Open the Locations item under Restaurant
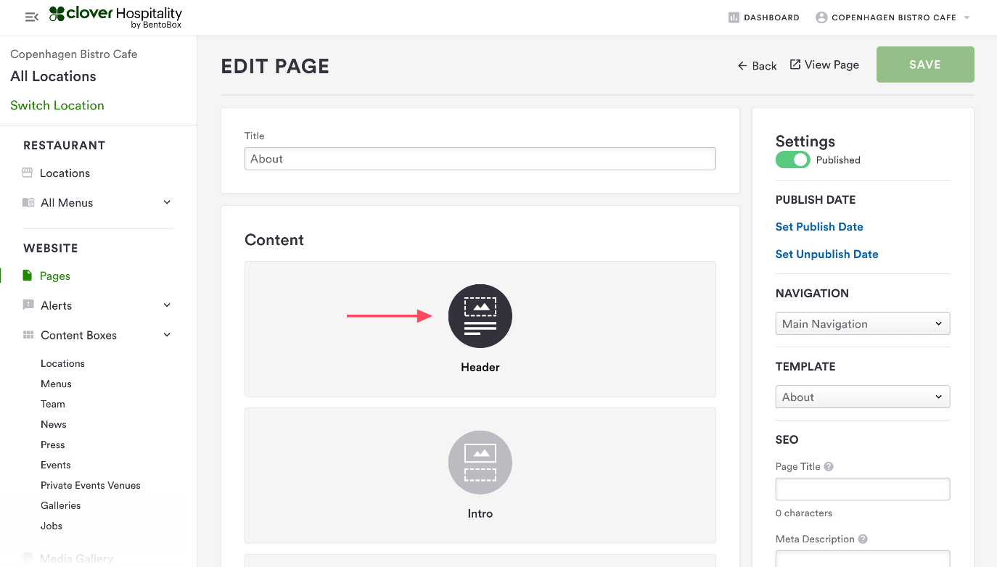 tap(65, 173)
